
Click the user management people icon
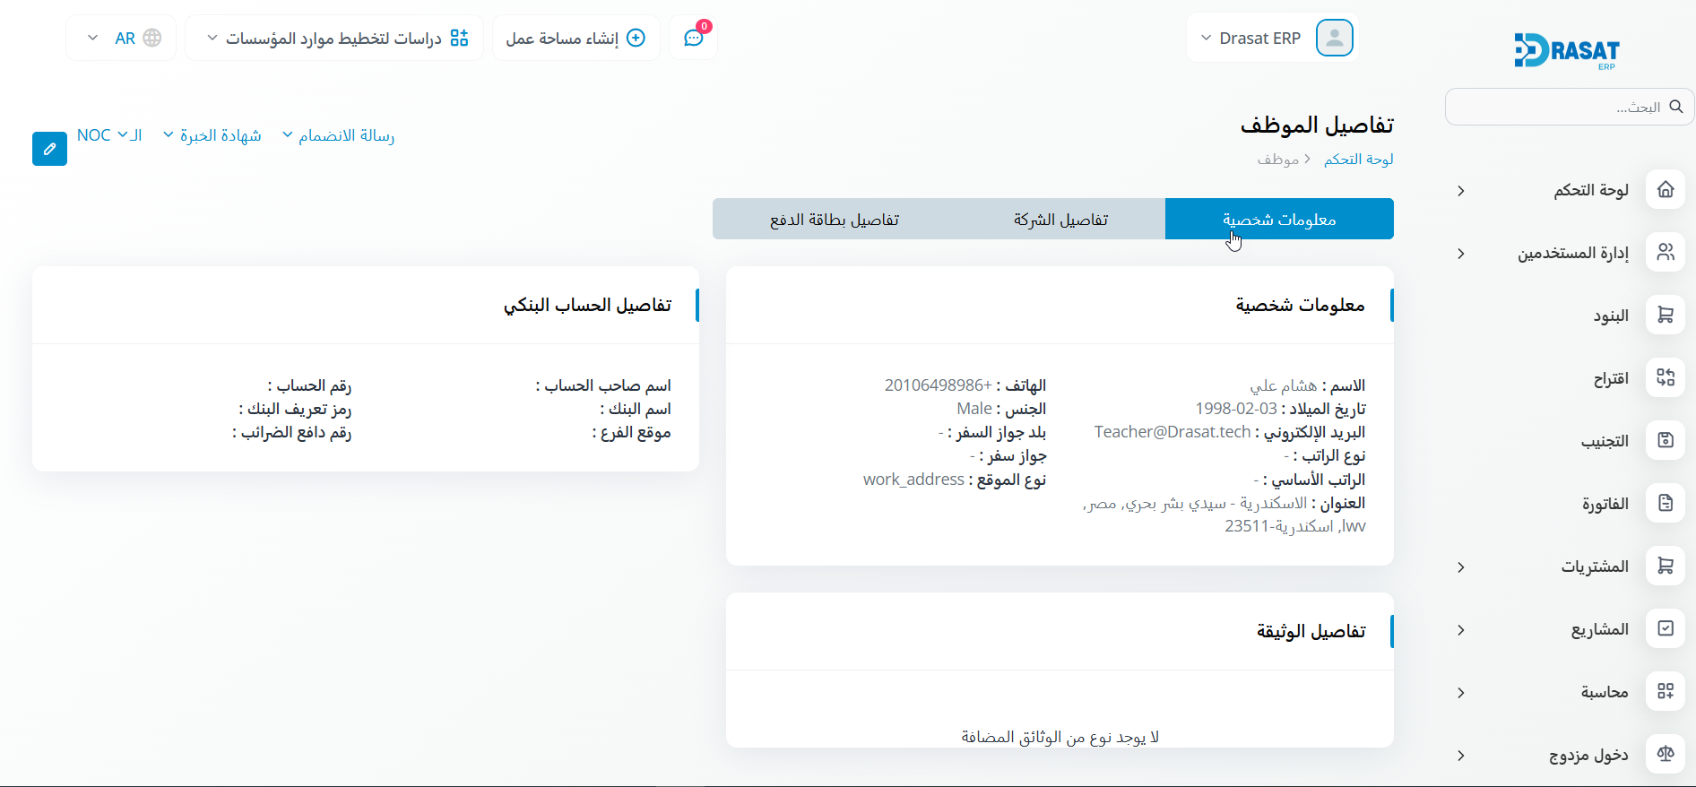pos(1665,253)
